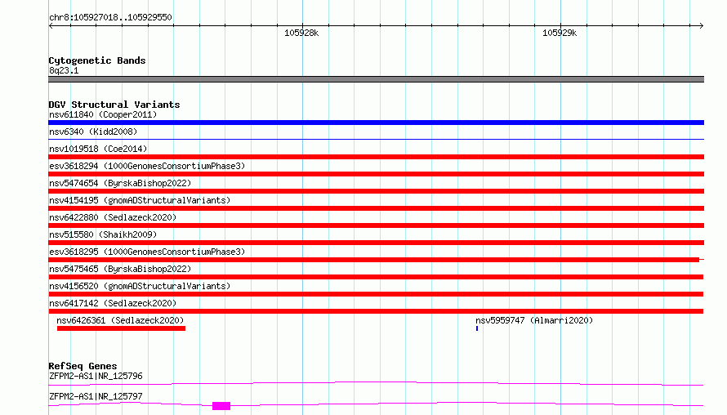
Task: Click the thin blue nsv6340 variant line
Action: [x=376, y=139]
